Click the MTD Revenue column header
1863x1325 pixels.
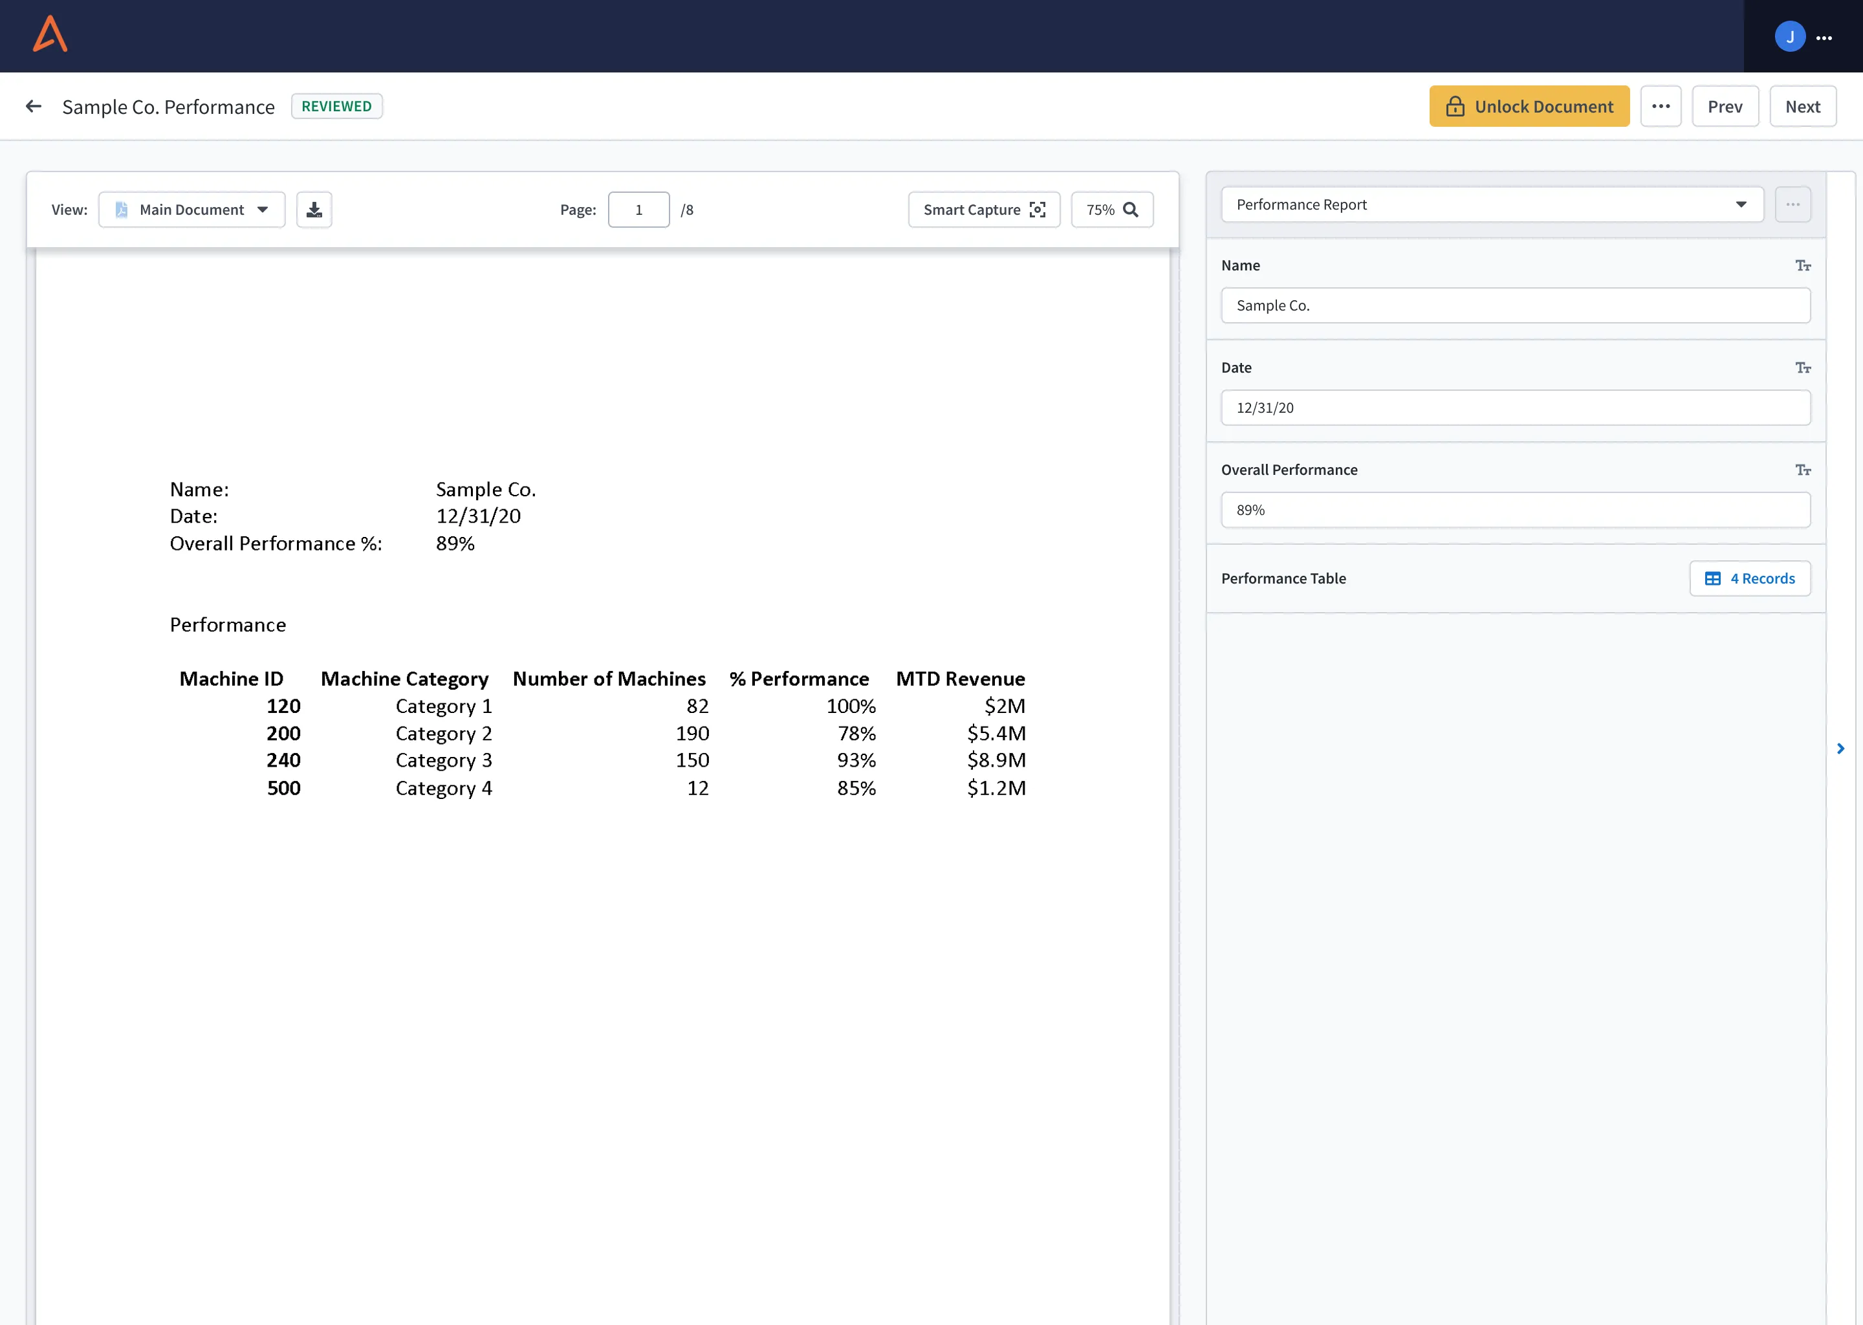tap(960, 679)
